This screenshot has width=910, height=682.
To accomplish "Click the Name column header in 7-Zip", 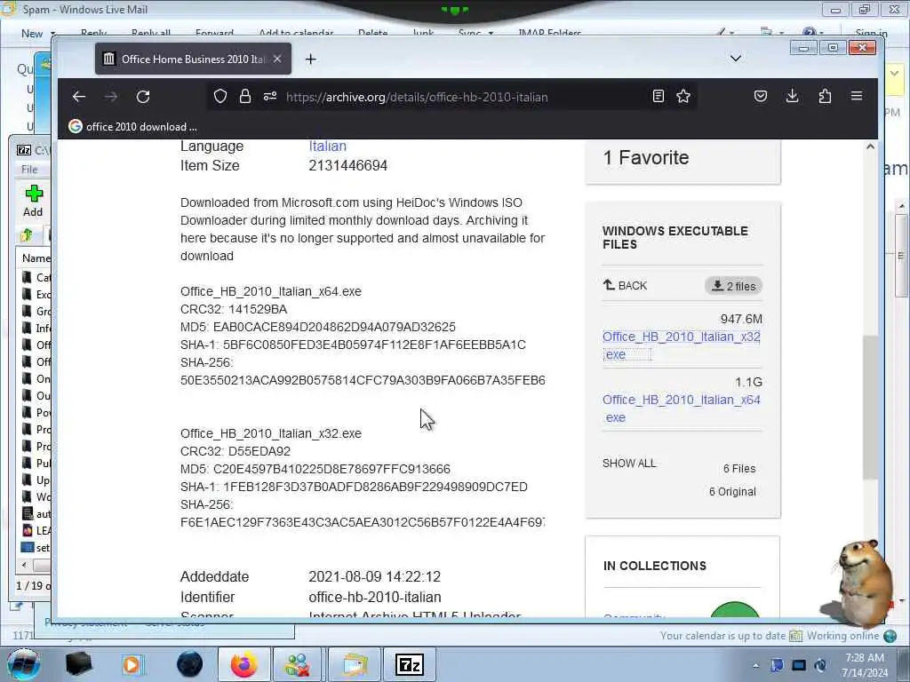I will 36,258.
